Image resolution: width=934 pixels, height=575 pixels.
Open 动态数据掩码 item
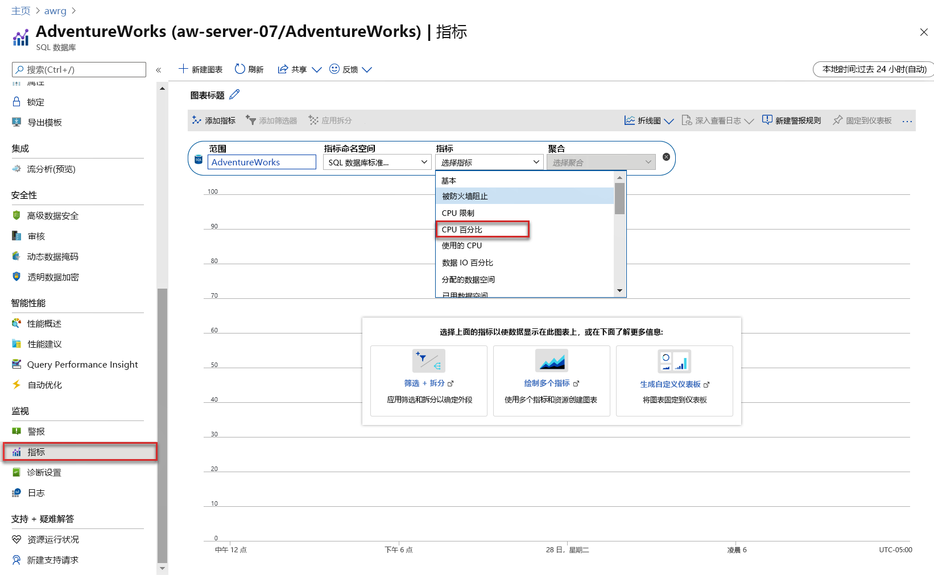[52, 256]
